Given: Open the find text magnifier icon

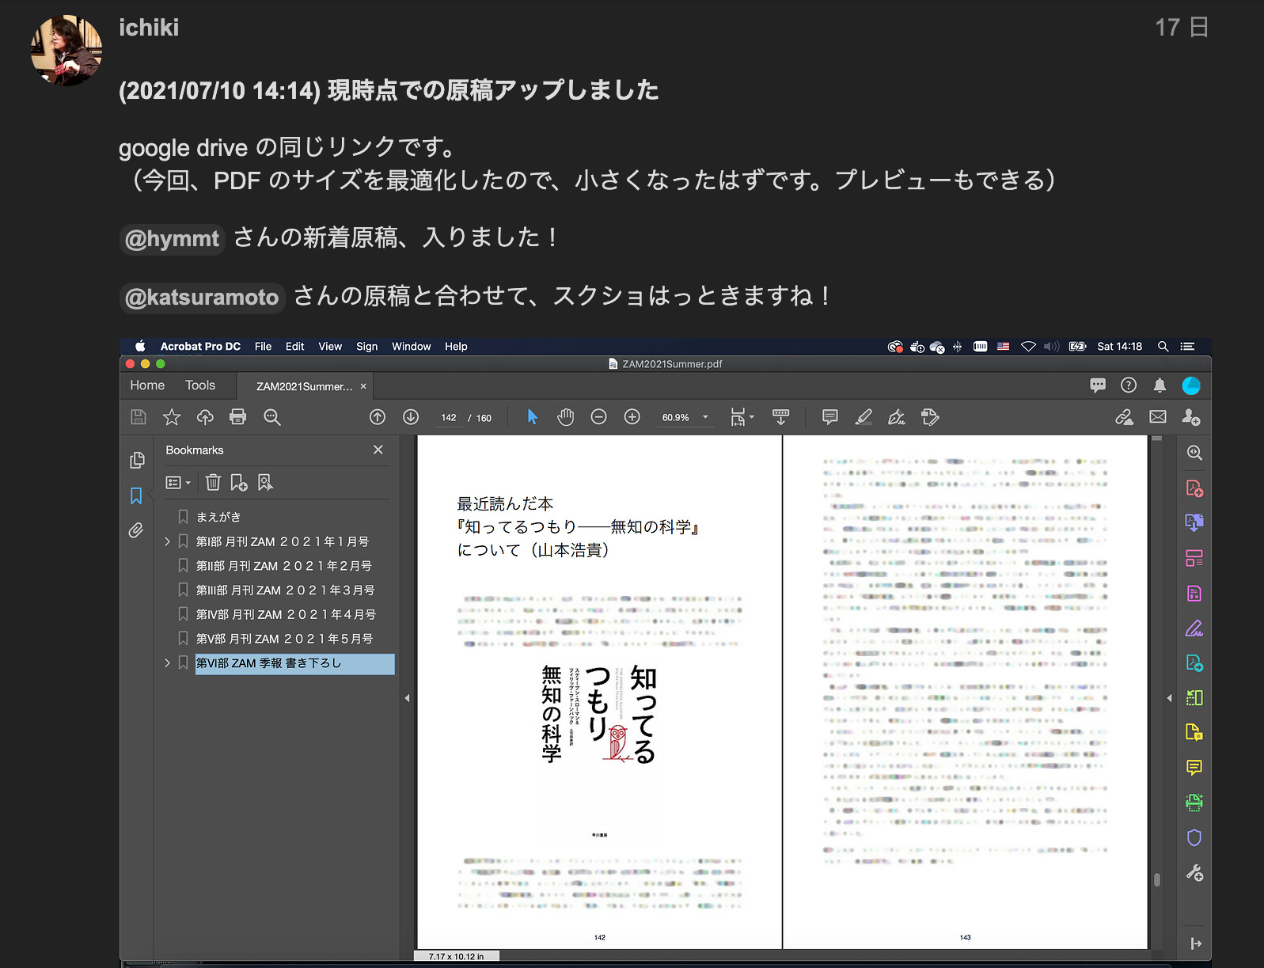Looking at the screenshot, I should 272,417.
